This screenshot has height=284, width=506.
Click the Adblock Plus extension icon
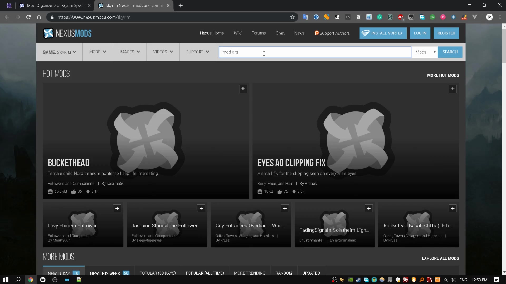[x=401, y=17]
